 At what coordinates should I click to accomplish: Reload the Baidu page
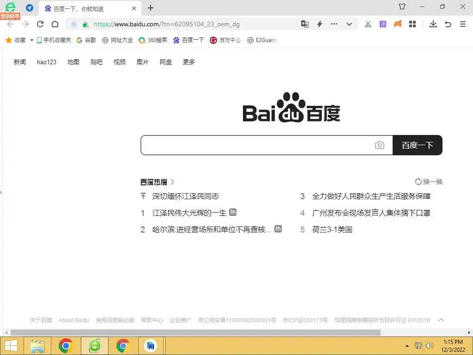(x=40, y=24)
